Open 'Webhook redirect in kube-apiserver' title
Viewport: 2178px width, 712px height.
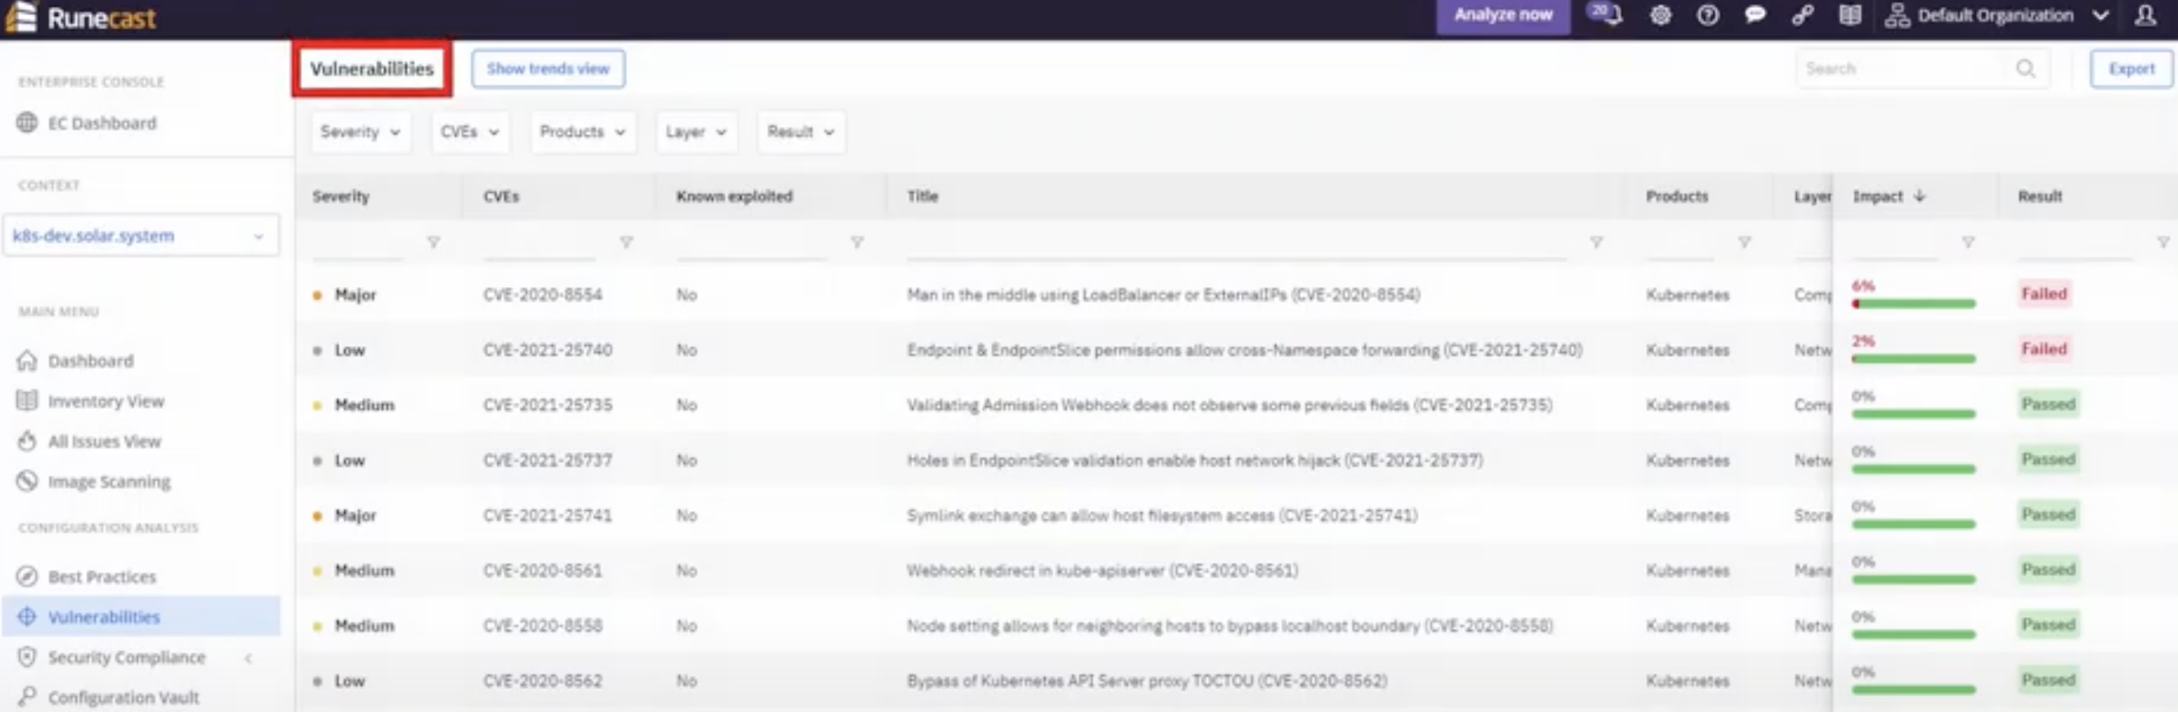1102,571
